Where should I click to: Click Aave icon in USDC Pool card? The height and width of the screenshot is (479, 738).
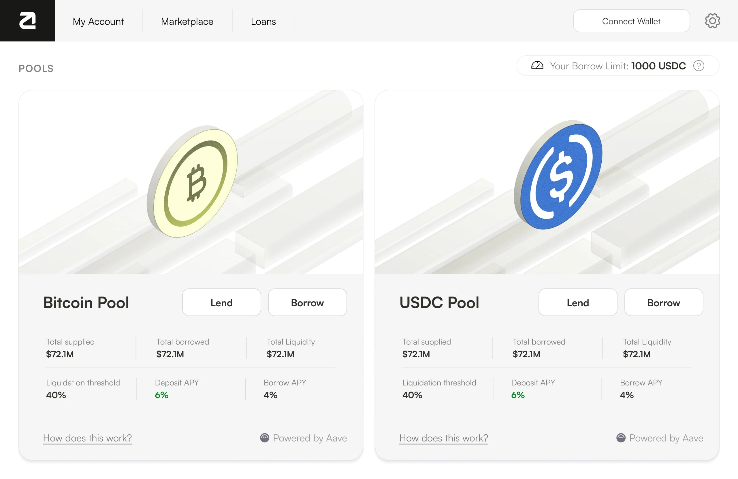621,438
